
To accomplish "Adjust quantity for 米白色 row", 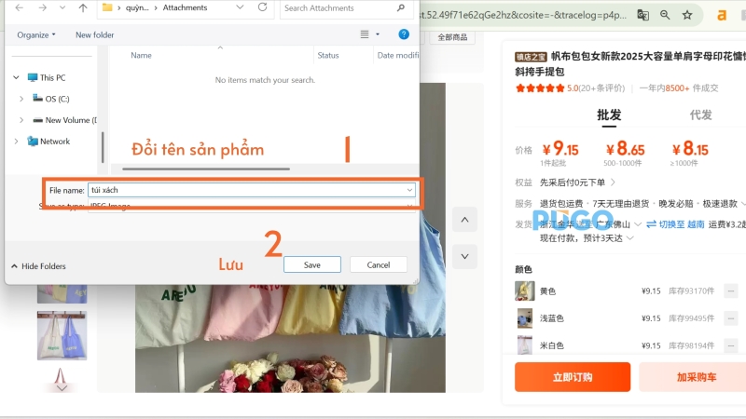I will coord(731,345).
